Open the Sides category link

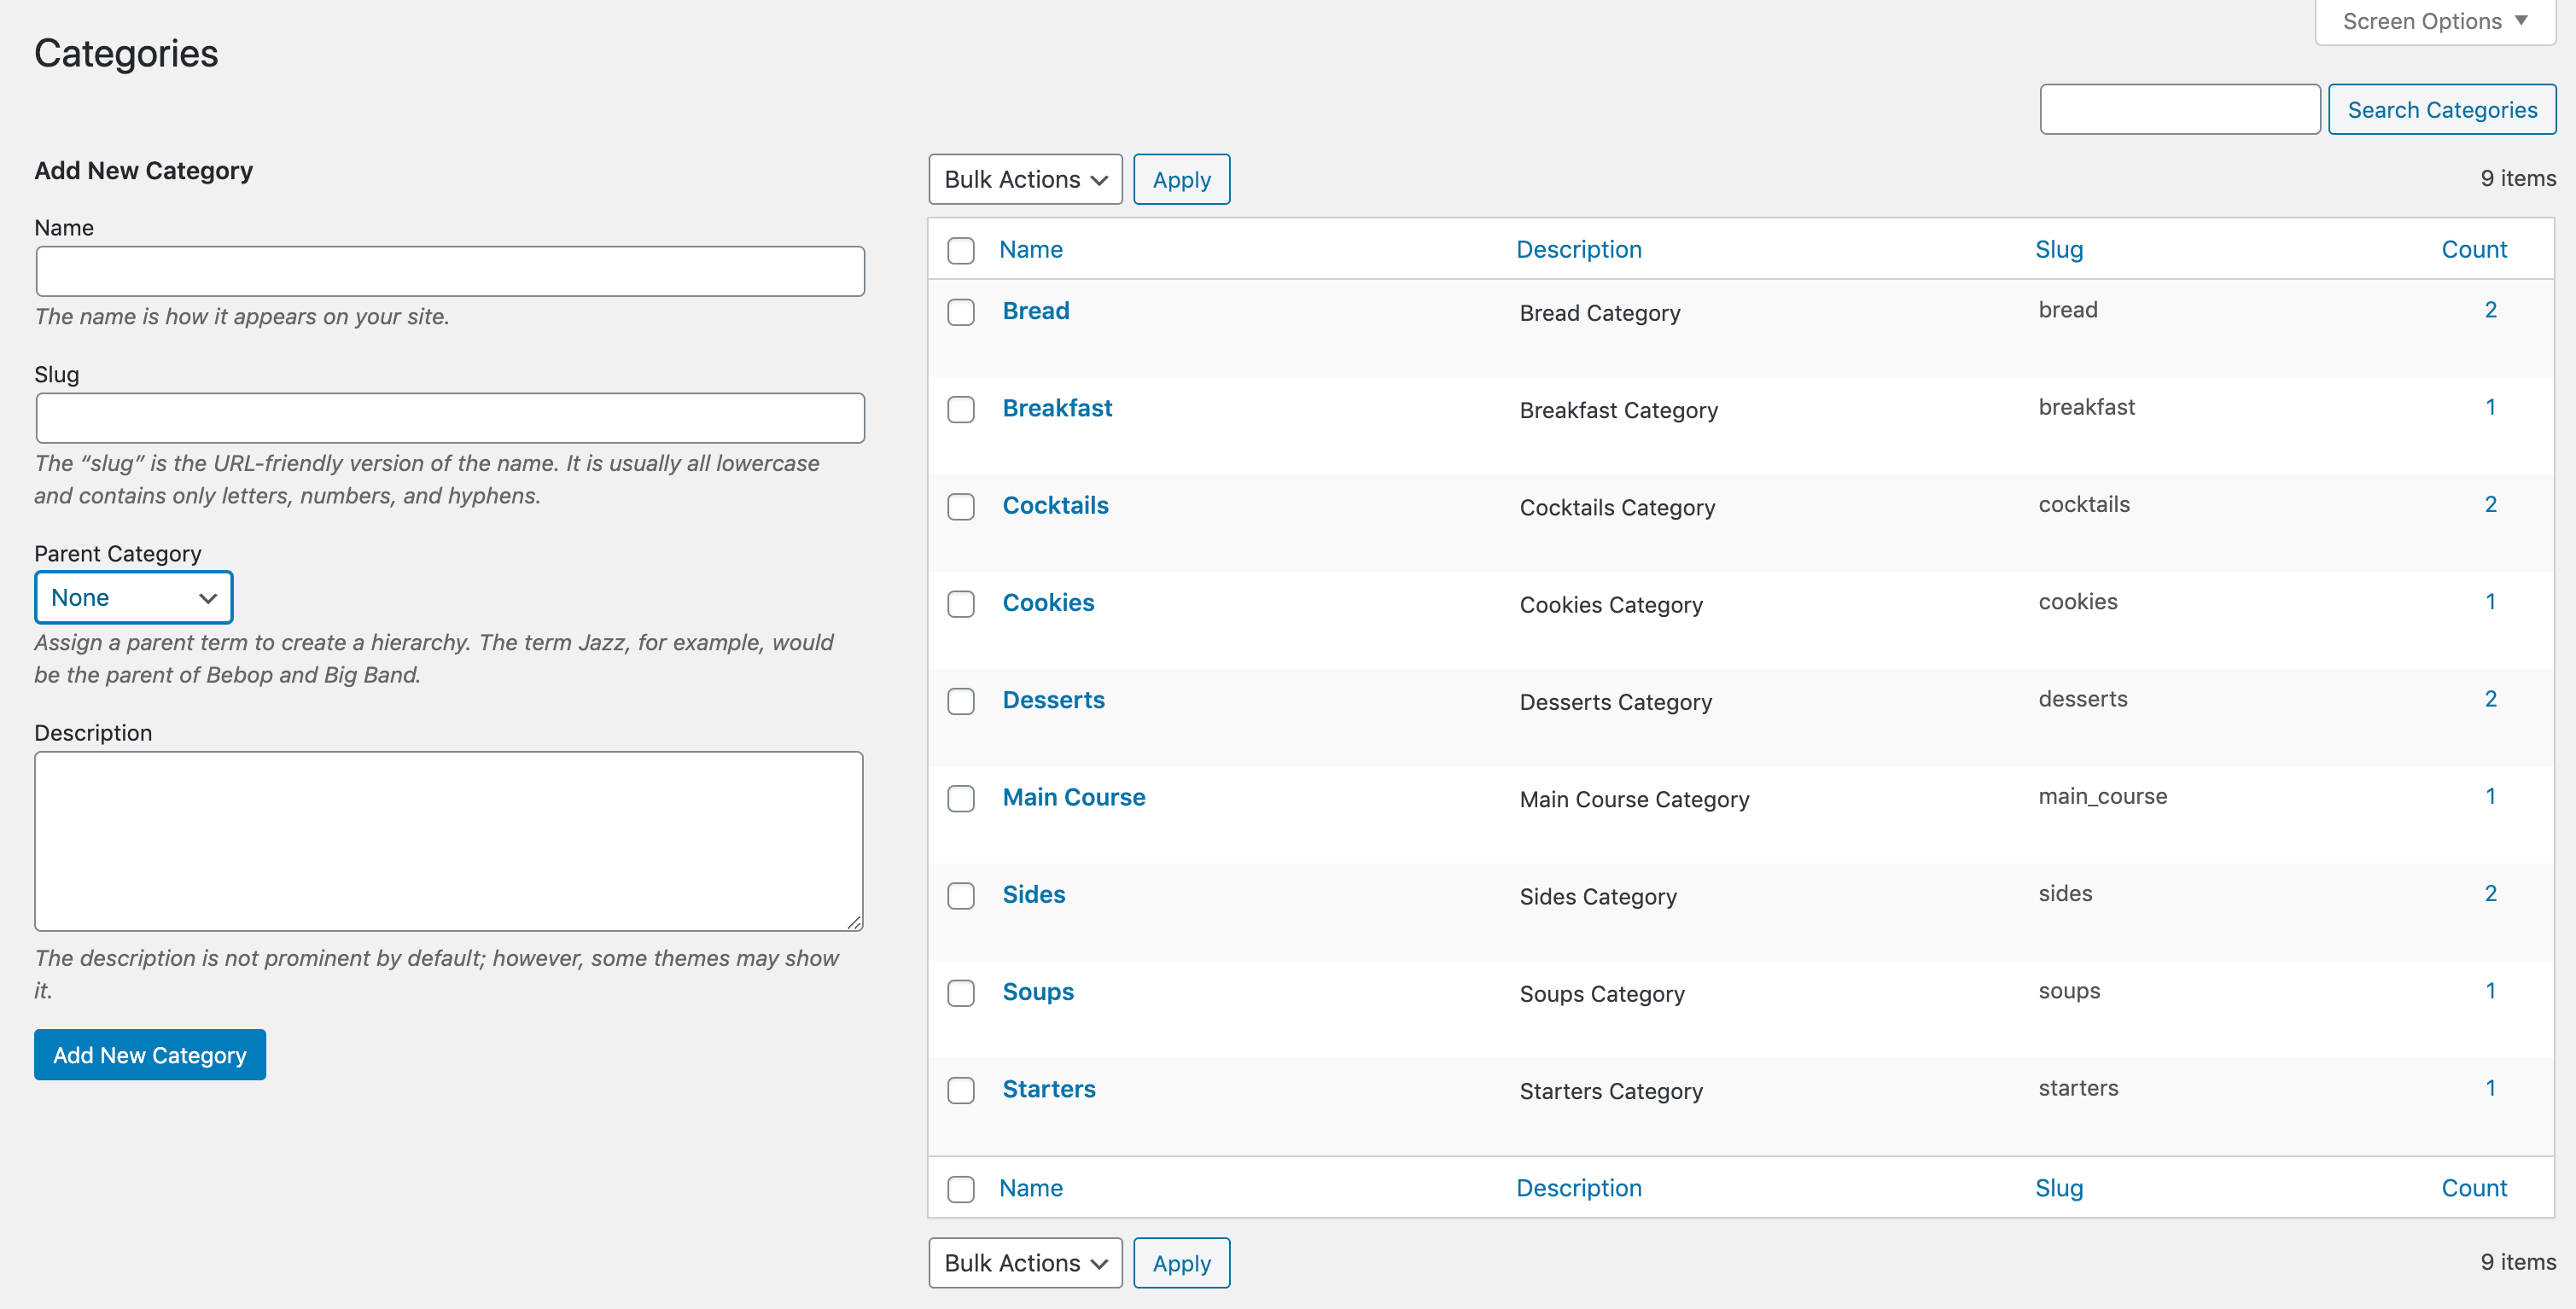pos(1033,894)
